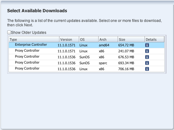Sort the table by the Version column header
Viewport: 174px width, 130px height.
point(69,39)
